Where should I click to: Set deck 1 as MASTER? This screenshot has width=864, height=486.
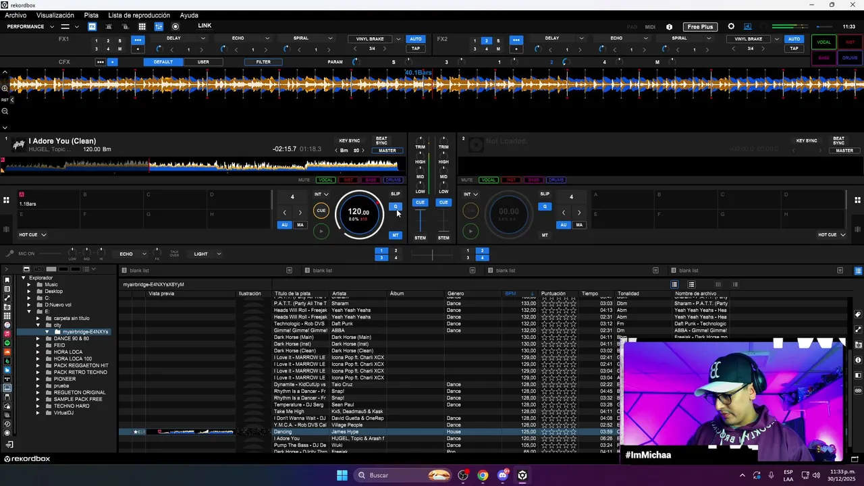(387, 151)
